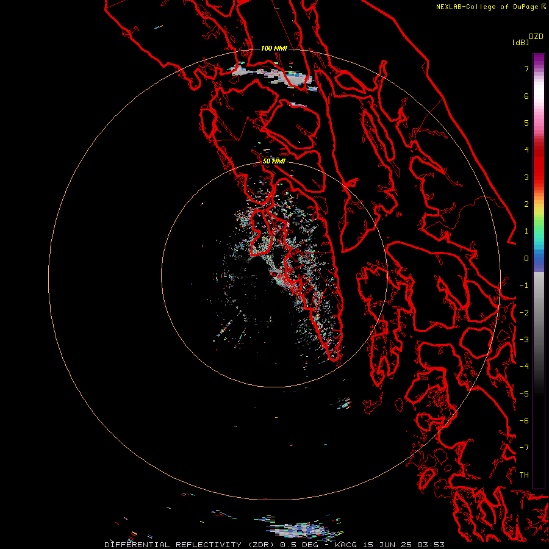Click the scale tick label -6
The width and height of the screenshot is (549, 549).
(x=524, y=420)
